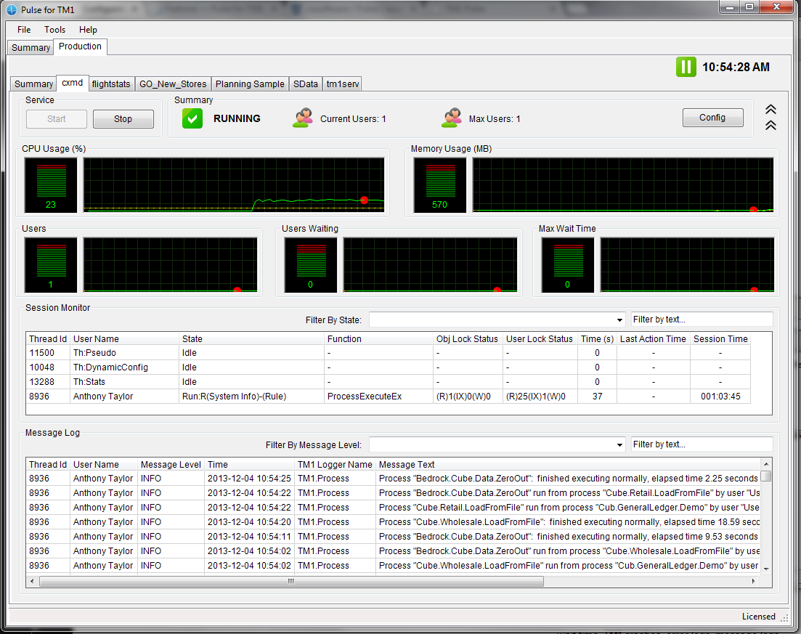Switch to the inner Summary server tab

click(x=33, y=84)
